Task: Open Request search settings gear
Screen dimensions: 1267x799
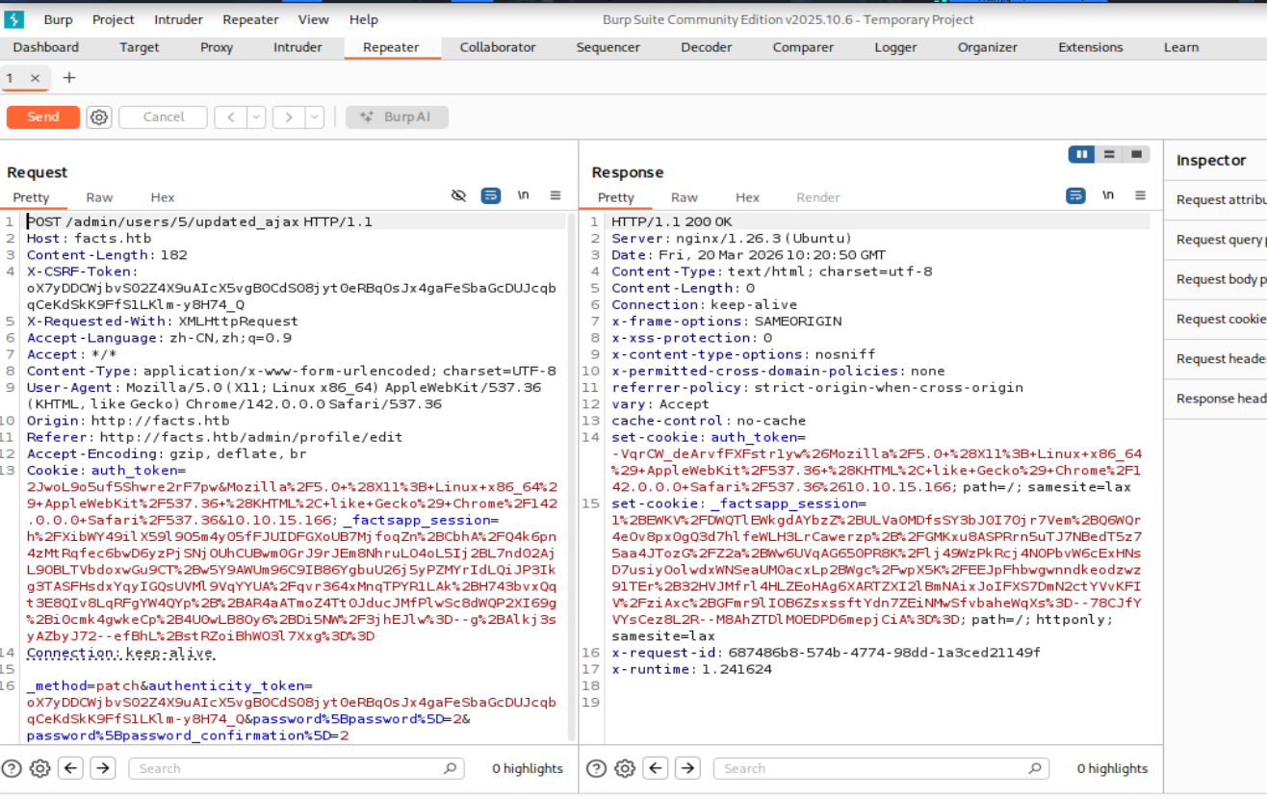Action: coord(39,768)
